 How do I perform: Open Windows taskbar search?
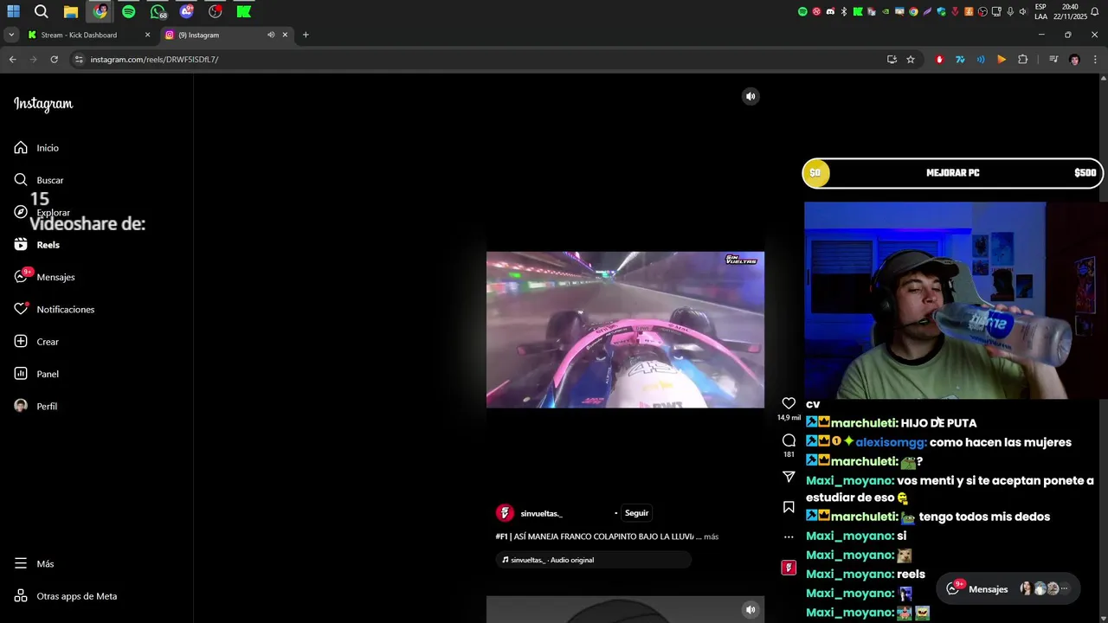(x=42, y=11)
